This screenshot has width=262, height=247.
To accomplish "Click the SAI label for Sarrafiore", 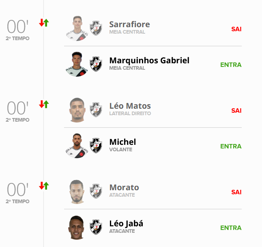I will click(x=236, y=29).
